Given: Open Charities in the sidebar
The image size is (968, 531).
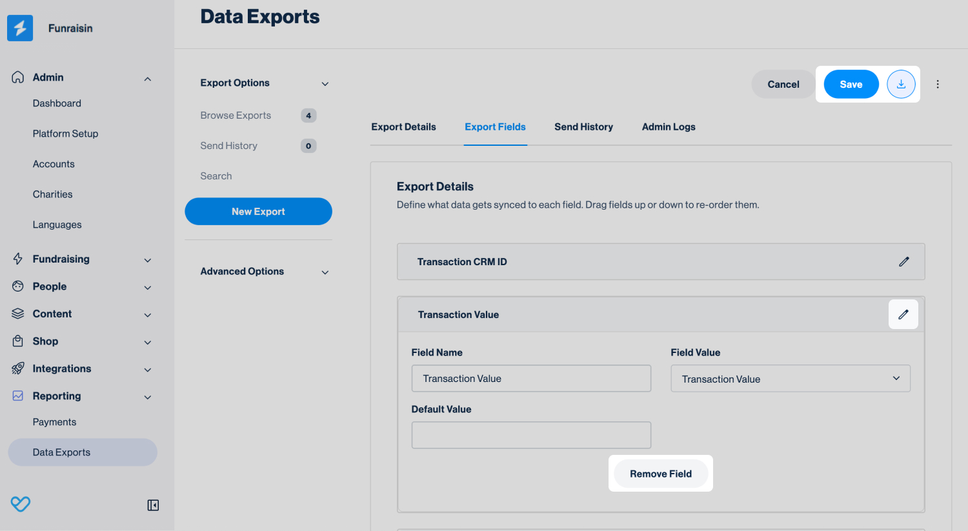Looking at the screenshot, I should (x=52, y=194).
